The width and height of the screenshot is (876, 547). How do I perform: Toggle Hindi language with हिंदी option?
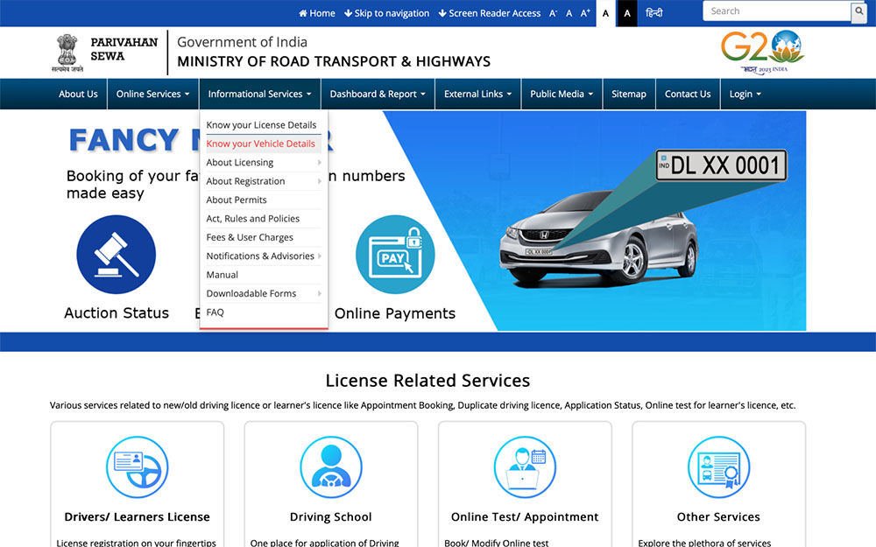pyautogui.click(x=653, y=13)
